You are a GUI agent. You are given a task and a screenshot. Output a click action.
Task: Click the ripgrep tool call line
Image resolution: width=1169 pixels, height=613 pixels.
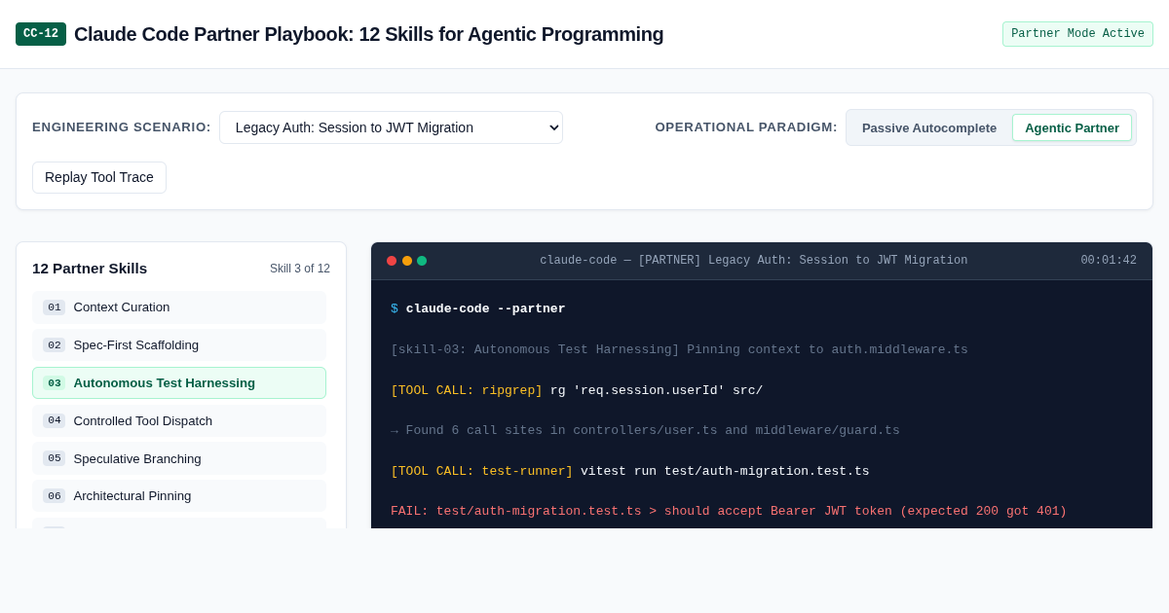(x=577, y=390)
